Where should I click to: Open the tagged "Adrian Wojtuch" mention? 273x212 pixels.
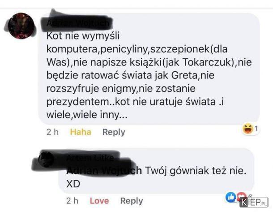104,170
